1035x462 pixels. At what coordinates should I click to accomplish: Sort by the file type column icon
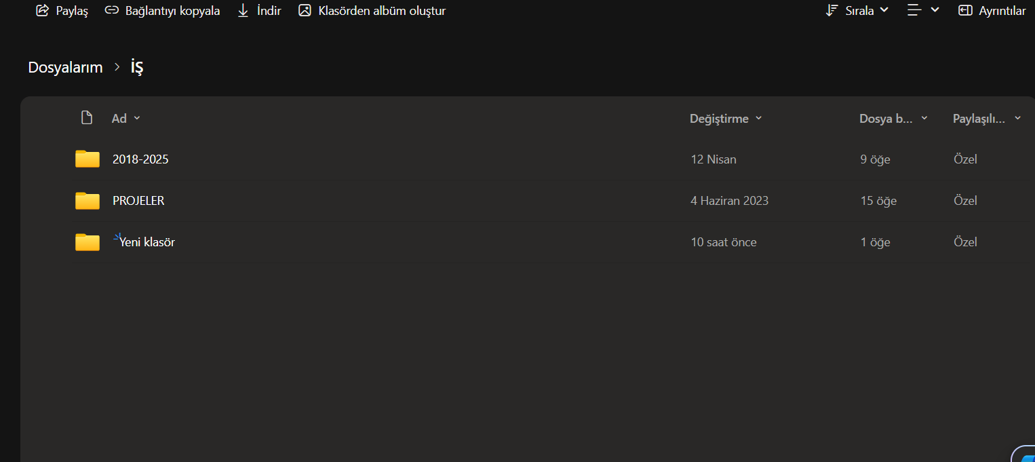click(x=87, y=118)
